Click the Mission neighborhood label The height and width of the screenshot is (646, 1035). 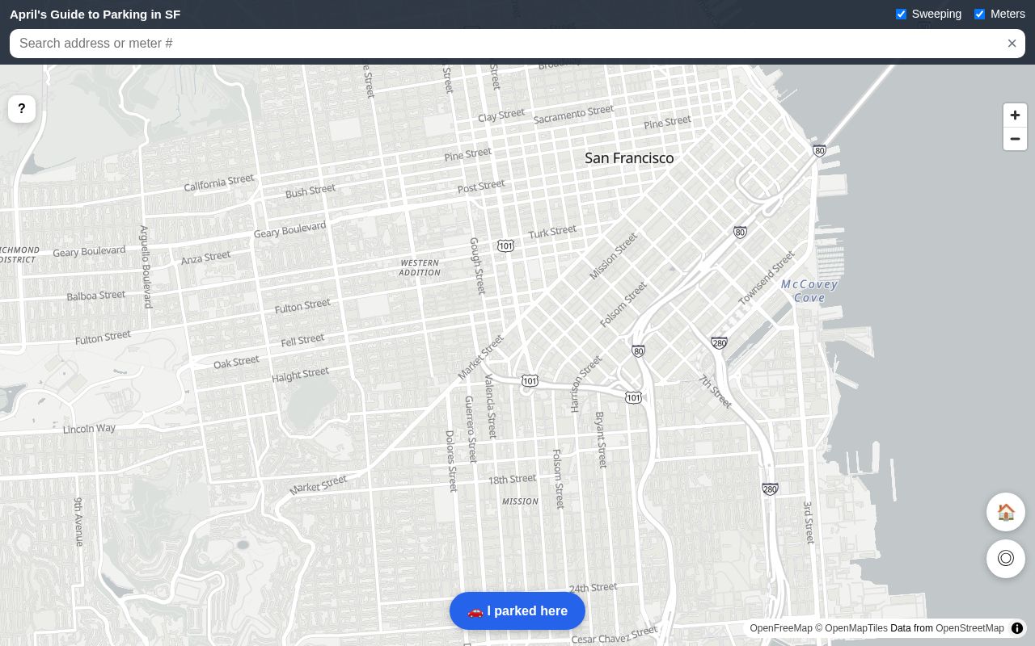coord(520,501)
